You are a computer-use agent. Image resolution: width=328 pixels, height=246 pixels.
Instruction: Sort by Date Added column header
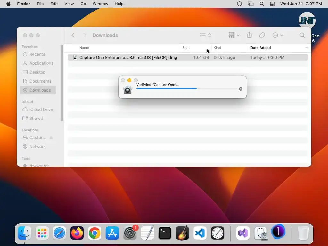(x=261, y=48)
